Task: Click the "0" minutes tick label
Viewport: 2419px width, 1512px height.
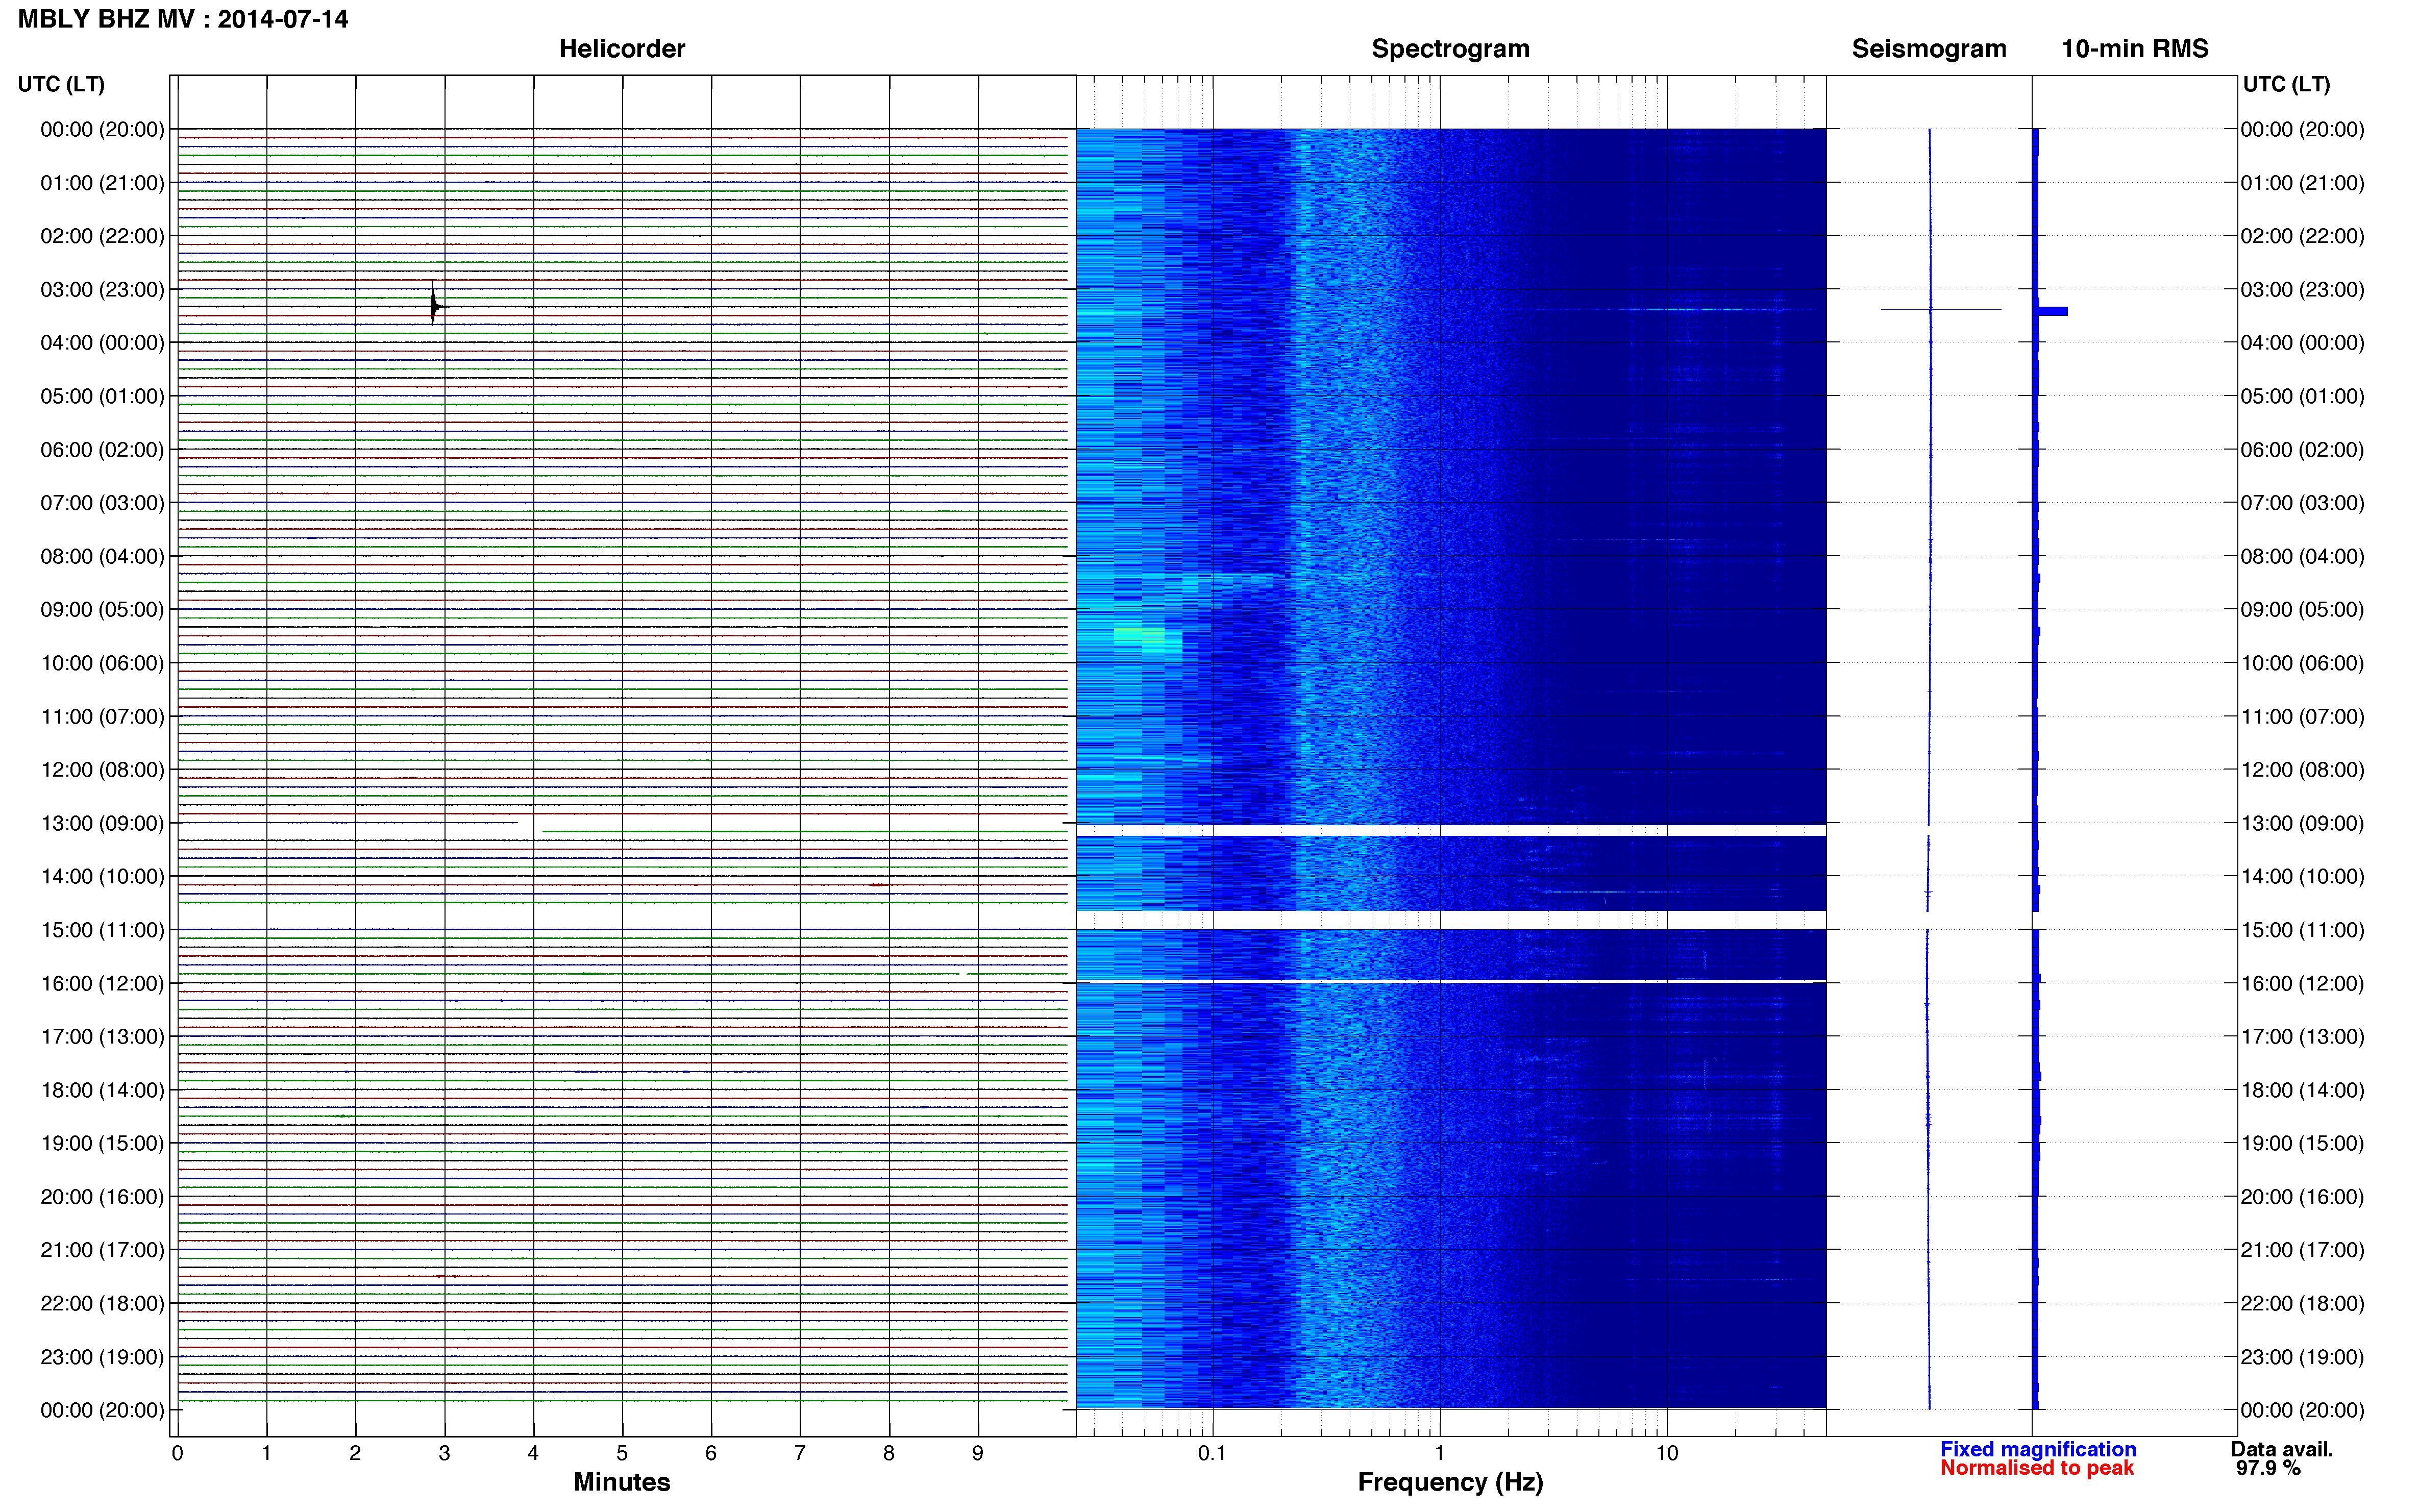Action: pyautogui.click(x=177, y=1453)
